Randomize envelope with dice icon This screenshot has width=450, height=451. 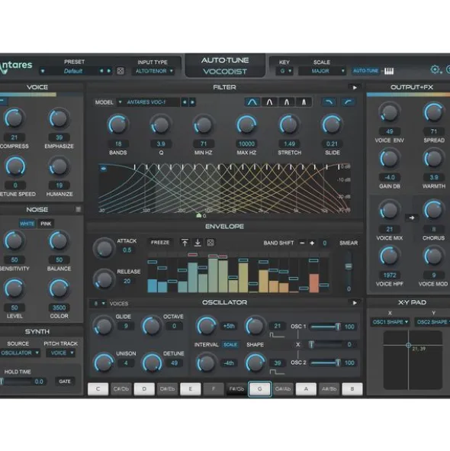pos(211,243)
